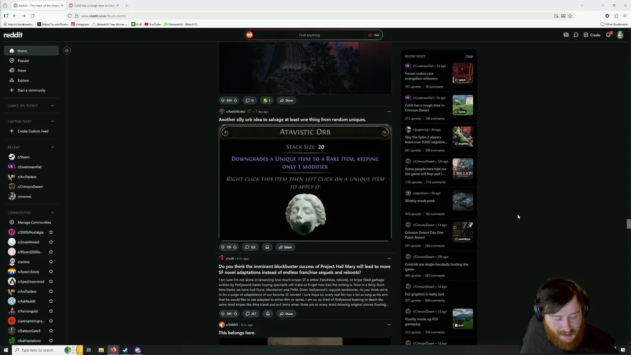This screenshot has height=355, width=631.
Task: Click the Create post button
Action: point(592,35)
